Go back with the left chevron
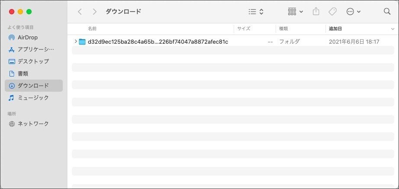Screen dimensions: 399x189 pos(80,12)
